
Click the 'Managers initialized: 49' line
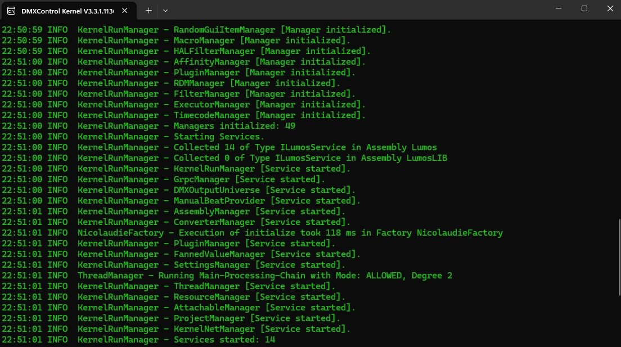click(148, 126)
